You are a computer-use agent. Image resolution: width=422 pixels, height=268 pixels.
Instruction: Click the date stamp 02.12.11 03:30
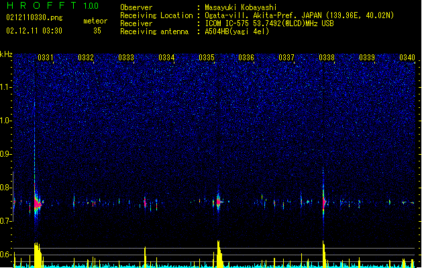coord(34,31)
